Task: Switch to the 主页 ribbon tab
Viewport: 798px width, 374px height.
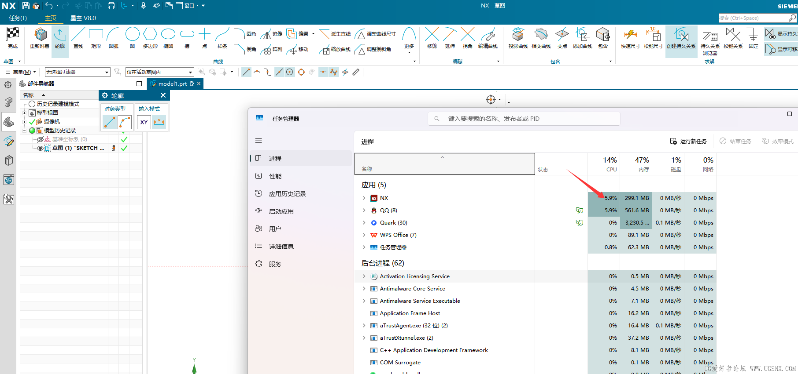Action: 51,18
